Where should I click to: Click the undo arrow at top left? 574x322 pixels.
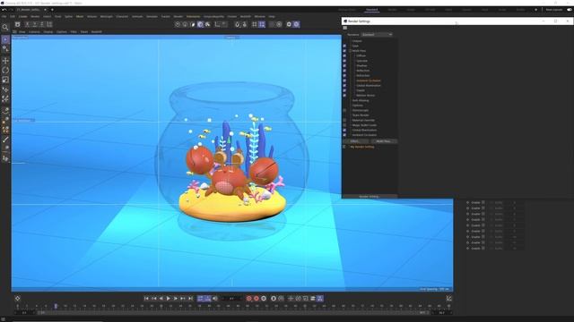4,10
